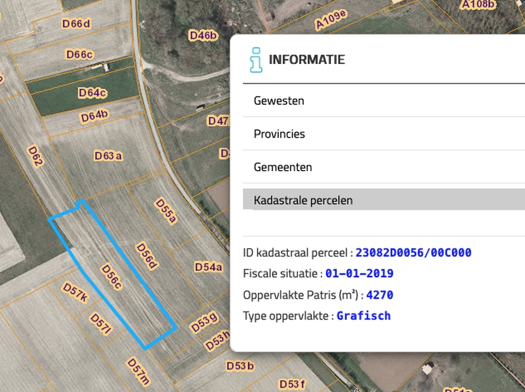Click parcel label A108b
This screenshot has height=392, width=525.
[478, 4]
